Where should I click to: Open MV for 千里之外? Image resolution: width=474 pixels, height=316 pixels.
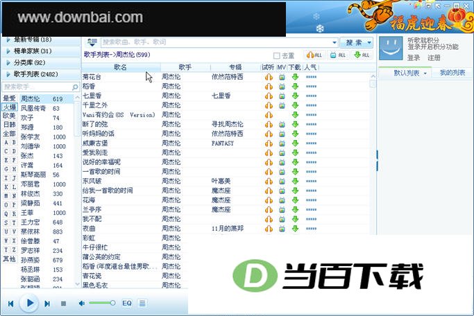point(282,105)
